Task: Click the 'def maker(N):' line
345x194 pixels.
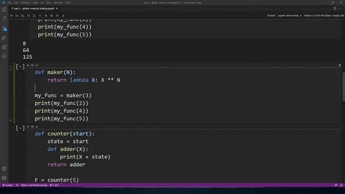Action: [55, 72]
